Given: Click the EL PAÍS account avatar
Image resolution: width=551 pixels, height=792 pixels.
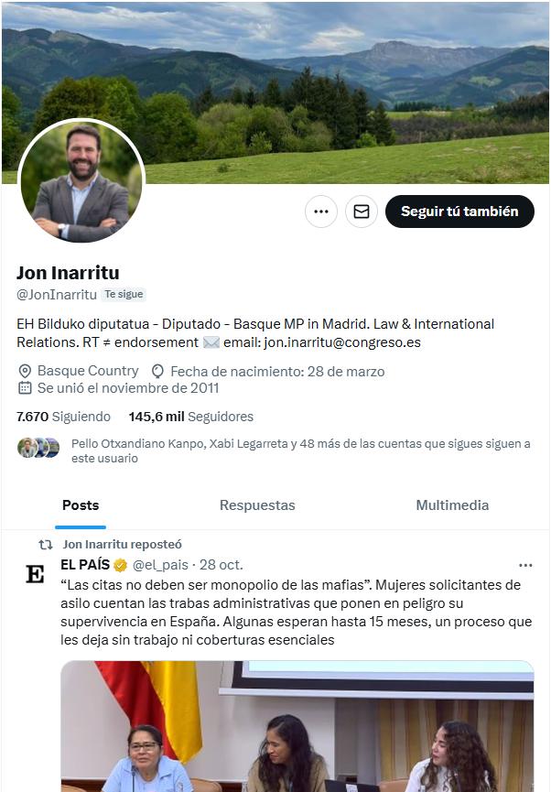Looking at the screenshot, I should [35, 574].
